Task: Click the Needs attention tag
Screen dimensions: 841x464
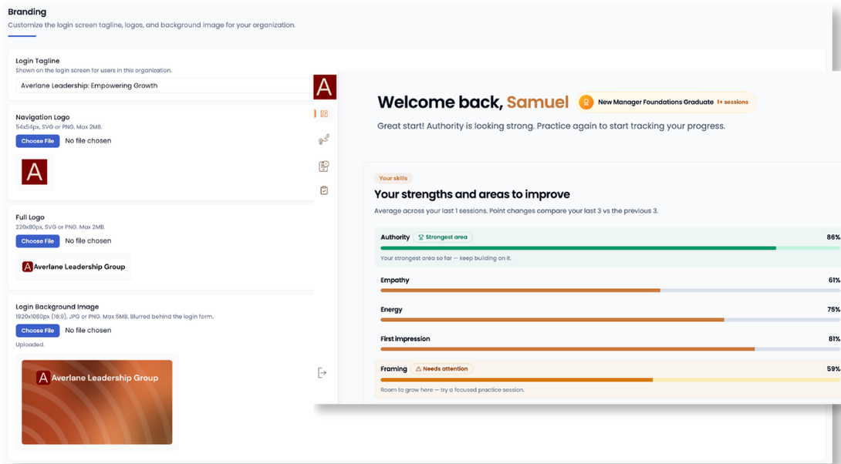Action: pos(442,368)
